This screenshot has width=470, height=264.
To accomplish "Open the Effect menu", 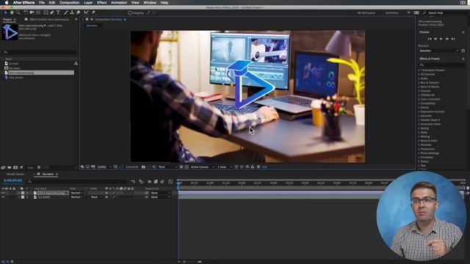I will click(101, 3).
